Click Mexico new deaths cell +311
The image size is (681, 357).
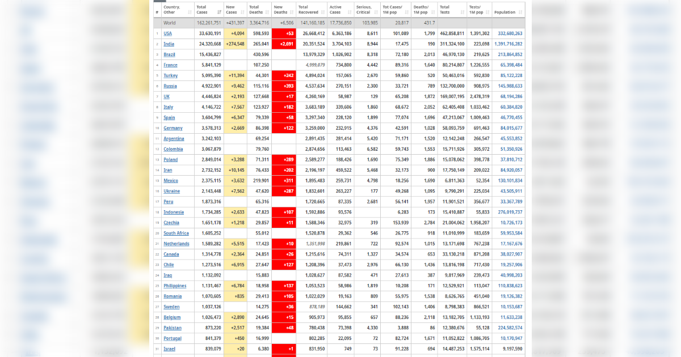284,181
